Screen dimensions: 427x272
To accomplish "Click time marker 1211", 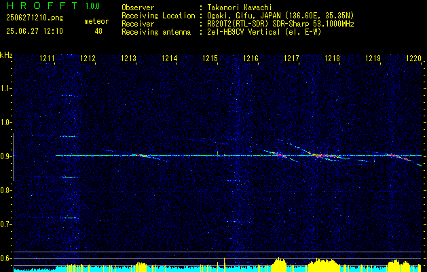I will tap(47, 58).
